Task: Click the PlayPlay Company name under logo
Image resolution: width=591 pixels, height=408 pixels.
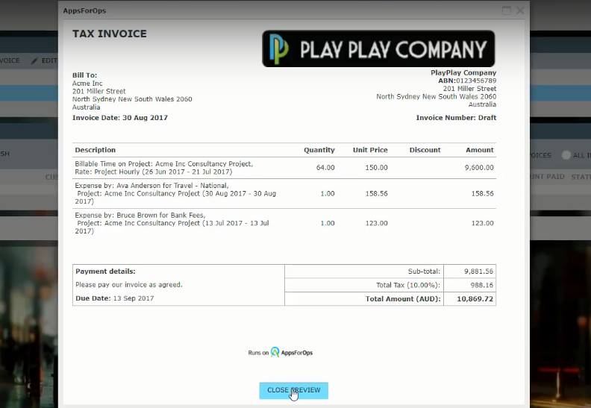Action: coord(463,72)
